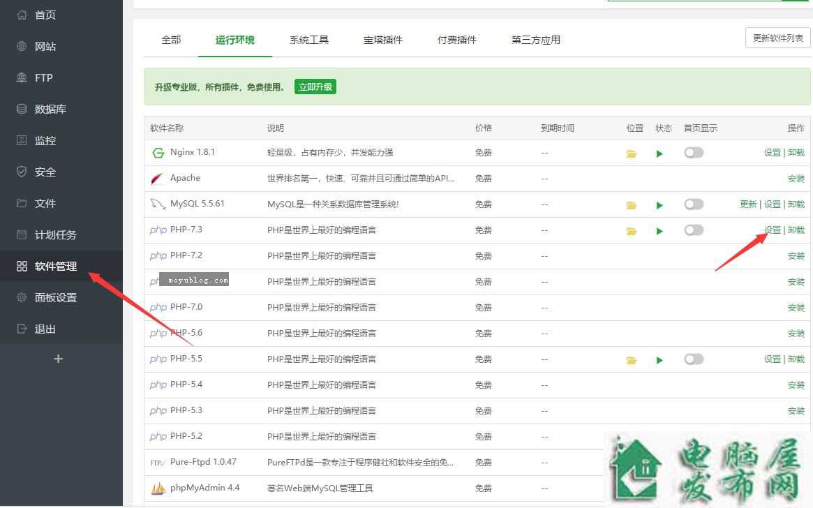Open the Nginx 1.8.1 folder location icon
This screenshot has height=508, width=813.
click(x=631, y=154)
